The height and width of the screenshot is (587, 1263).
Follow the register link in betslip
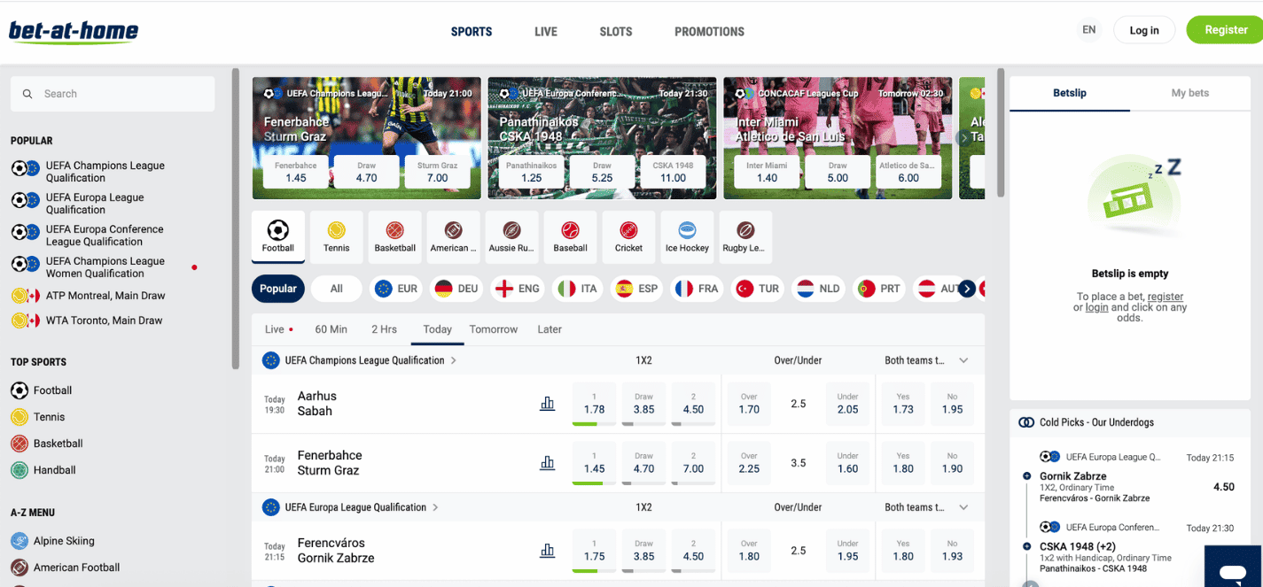(x=1166, y=297)
